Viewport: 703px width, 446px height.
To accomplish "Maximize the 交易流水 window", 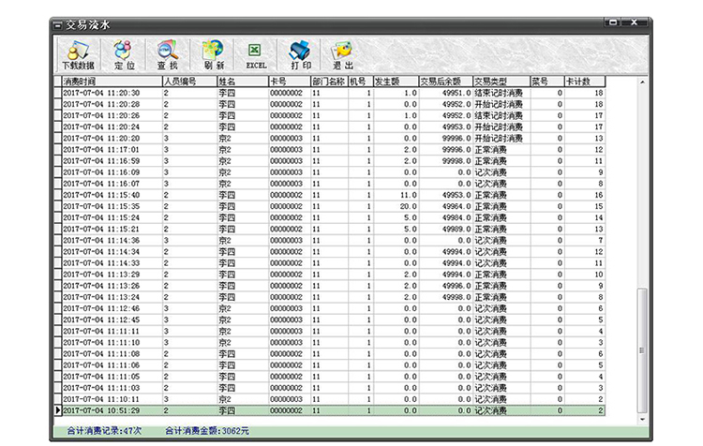I will (612, 22).
